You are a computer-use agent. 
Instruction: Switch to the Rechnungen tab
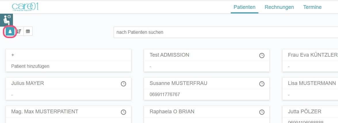[279, 7]
